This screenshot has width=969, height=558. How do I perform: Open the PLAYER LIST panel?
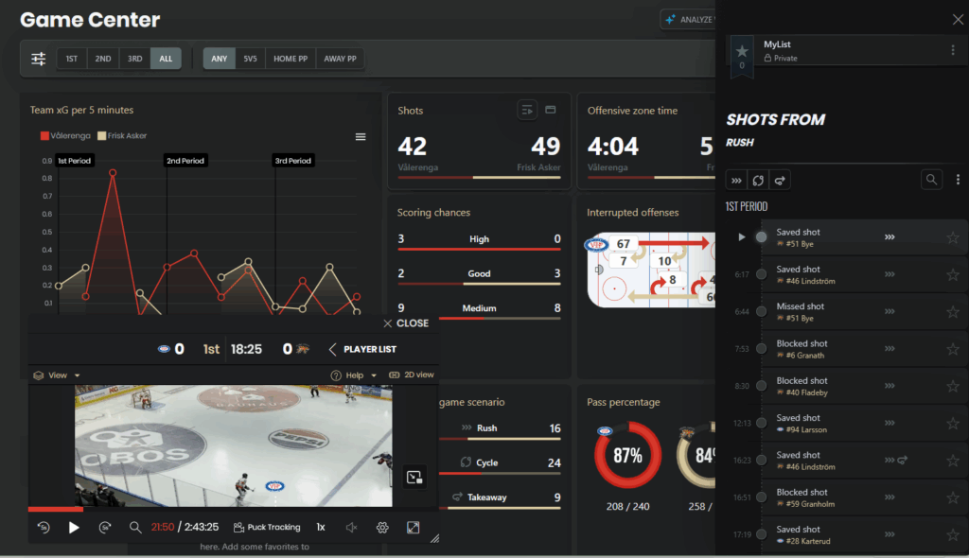click(362, 349)
